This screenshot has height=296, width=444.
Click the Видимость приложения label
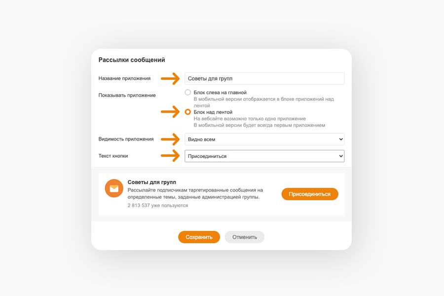coord(126,139)
